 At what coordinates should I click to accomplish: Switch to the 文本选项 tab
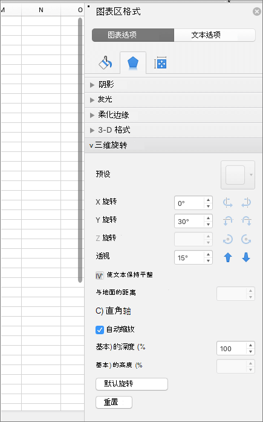tap(215, 35)
